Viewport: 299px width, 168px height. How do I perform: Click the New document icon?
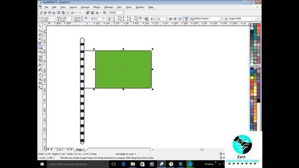(41, 13)
